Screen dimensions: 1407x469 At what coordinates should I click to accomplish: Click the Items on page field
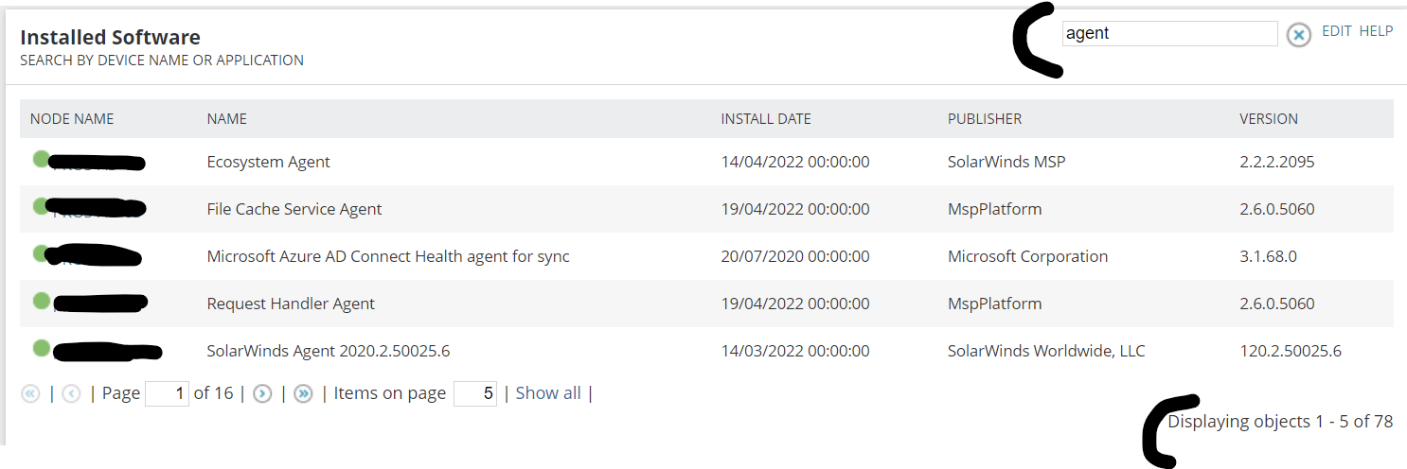(x=475, y=393)
